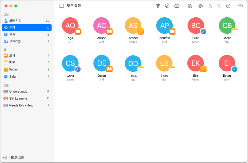Click the Notes badge on Chella's avatar
Image resolution: width=248 pixels, height=163 pixels.
(x=235, y=31)
